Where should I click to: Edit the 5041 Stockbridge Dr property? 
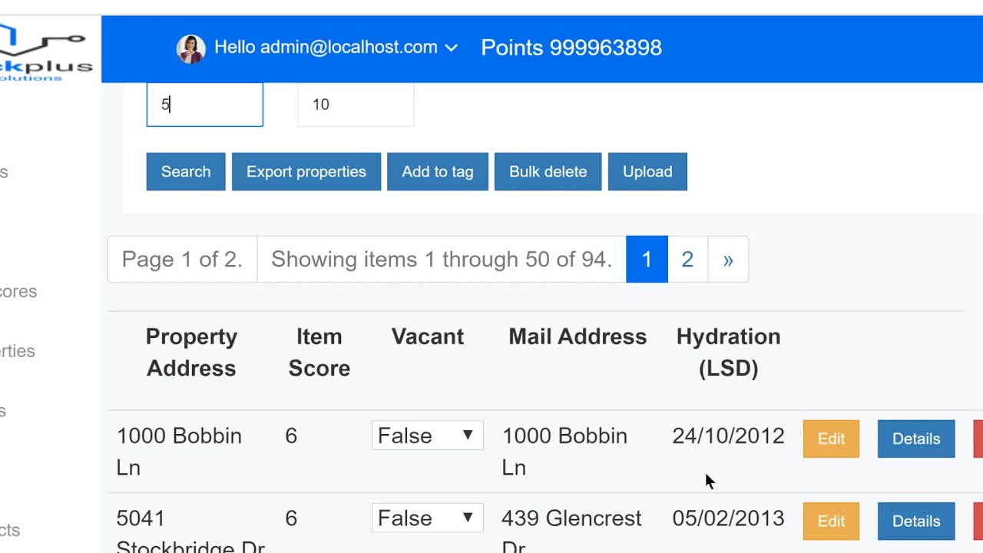(x=831, y=521)
